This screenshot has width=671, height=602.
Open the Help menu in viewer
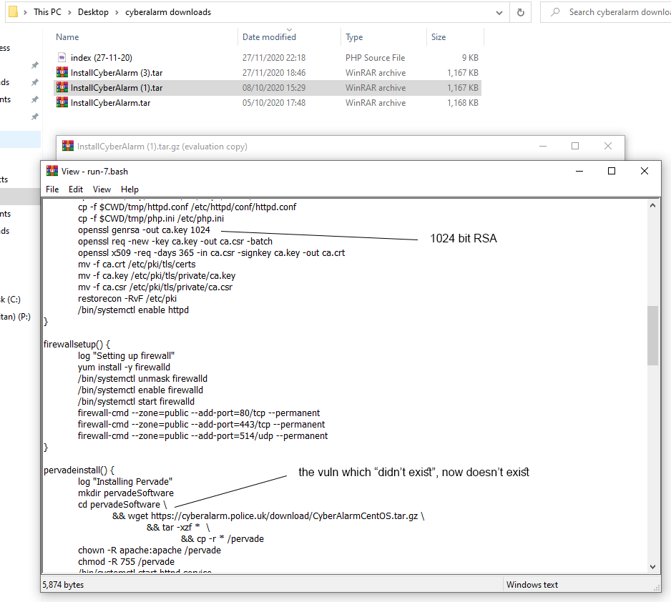[x=129, y=189]
